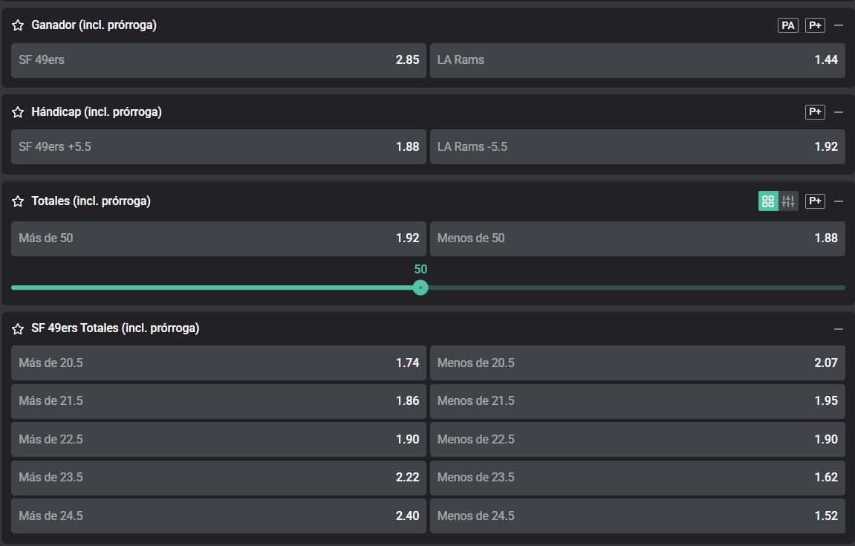Image resolution: width=855 pixels, height=546 pixels.
Task: Choose Menos de 22.5 at 1.90
Action: [637, 439]
